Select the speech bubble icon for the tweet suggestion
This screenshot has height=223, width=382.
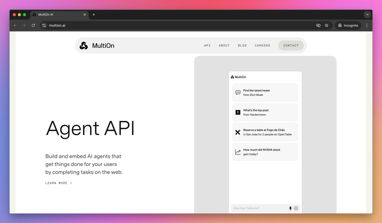tap(238, 92)
